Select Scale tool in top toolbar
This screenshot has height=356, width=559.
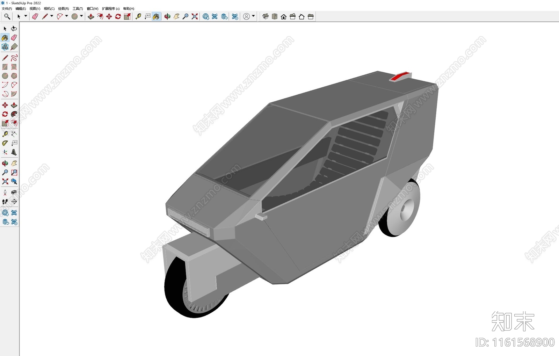pos(127,16)
